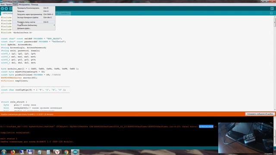Open Yandex Browser from the taskbar
The width and height of the screenshot is (276, 155).
pos(57,152)
